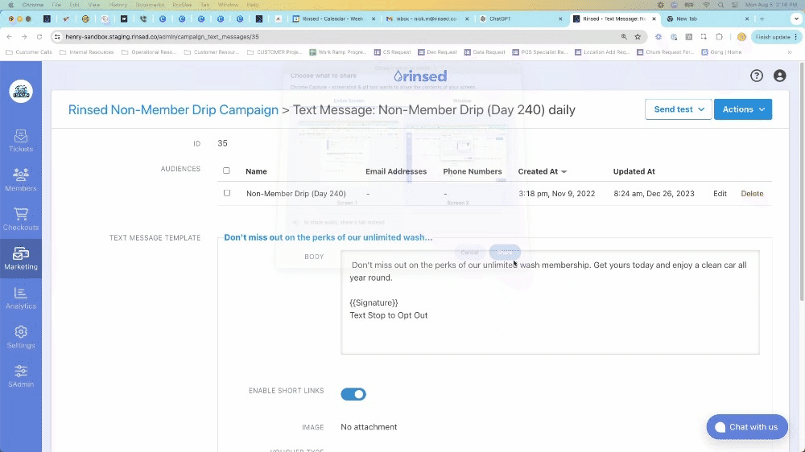Open Settings gear in sidebar
Screen dimensions: 805x452
21,337
